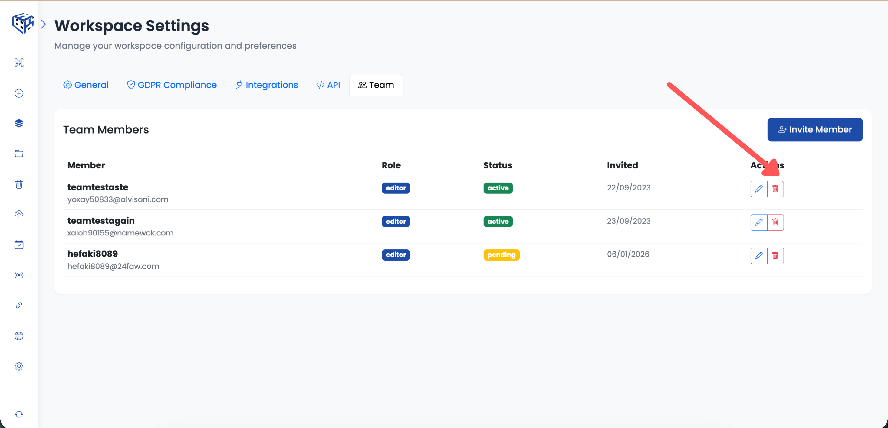Open the gear settings sidebar icon
The width and height of the screenshot is (888, 428).
click(19, 366)
